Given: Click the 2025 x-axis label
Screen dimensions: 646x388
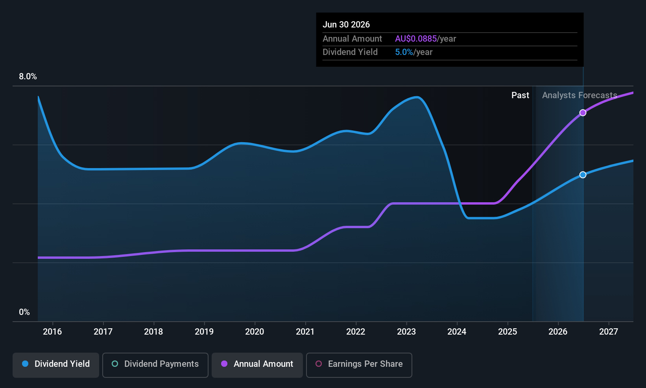Looking at the screenshot, I should click(x=508, y=331).
